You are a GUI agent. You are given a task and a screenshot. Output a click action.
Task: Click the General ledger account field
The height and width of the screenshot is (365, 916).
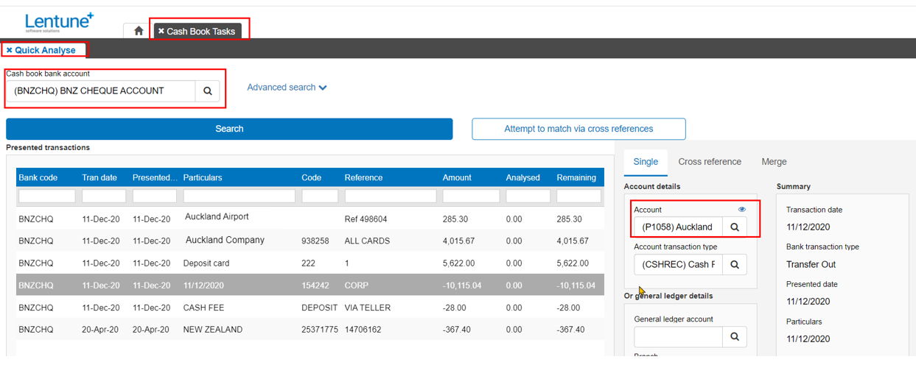[x=678, y=337]
